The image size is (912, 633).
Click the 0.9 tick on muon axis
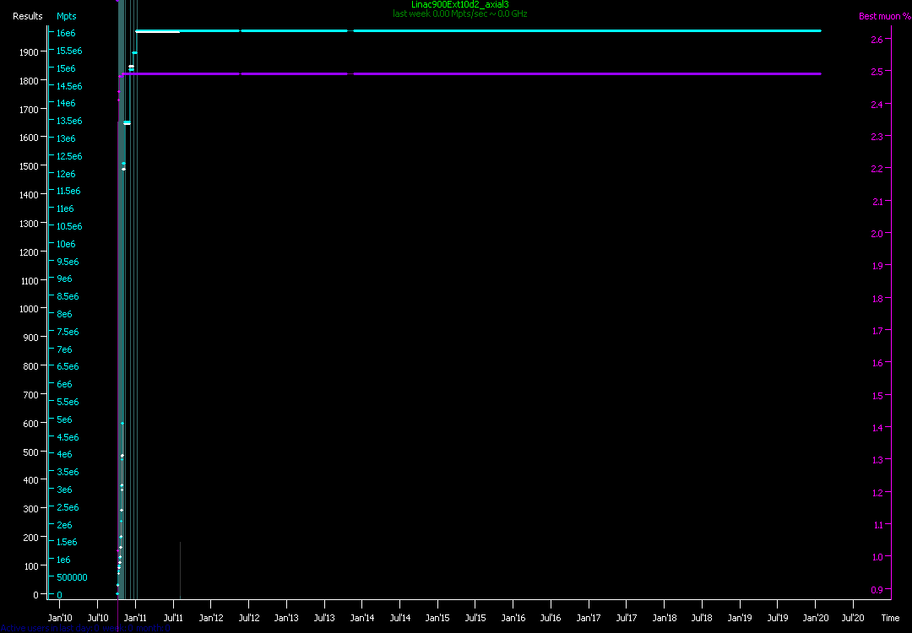click(x=877, y=590)
